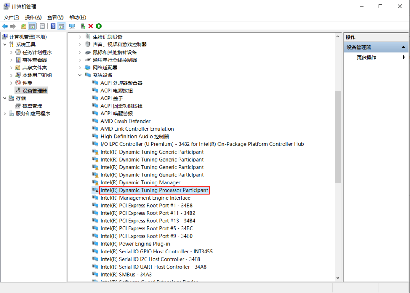Open the 查看(V) menu
This screenshot has width=410, height=293.
click(55, 18)
